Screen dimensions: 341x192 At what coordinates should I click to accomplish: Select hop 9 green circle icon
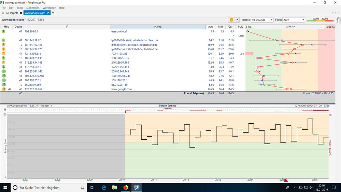pos(3,67)
